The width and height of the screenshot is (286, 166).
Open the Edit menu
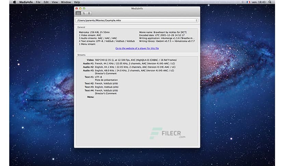click(46, 2)
